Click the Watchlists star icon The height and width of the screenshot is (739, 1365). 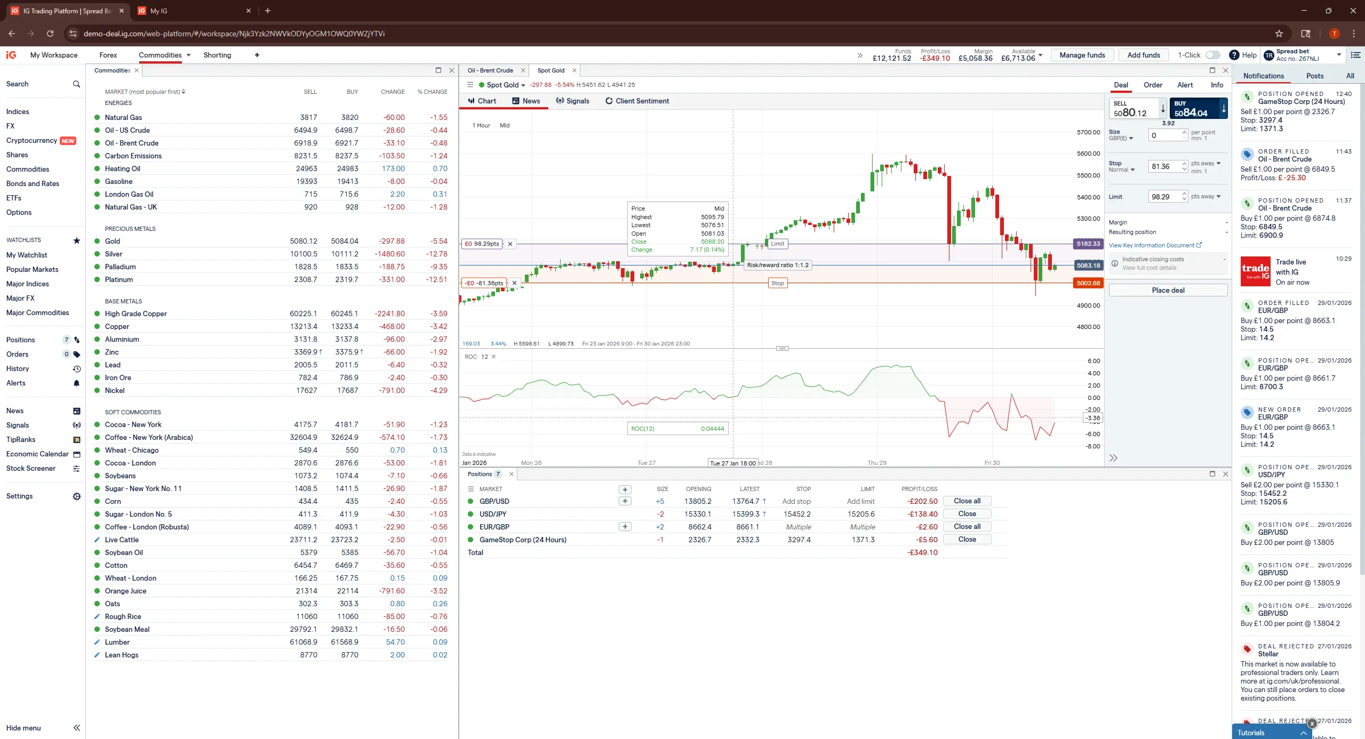pyautogui.click(x=76, y=240)
